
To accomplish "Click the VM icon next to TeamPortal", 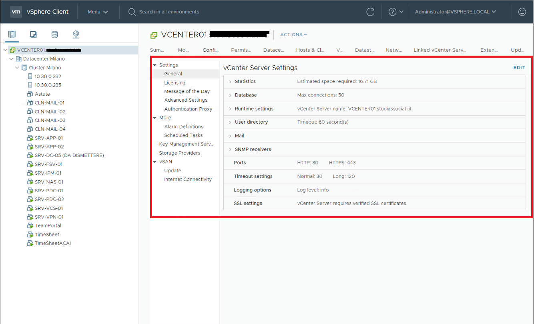I will pyautogui.click(x=30, y=225).
